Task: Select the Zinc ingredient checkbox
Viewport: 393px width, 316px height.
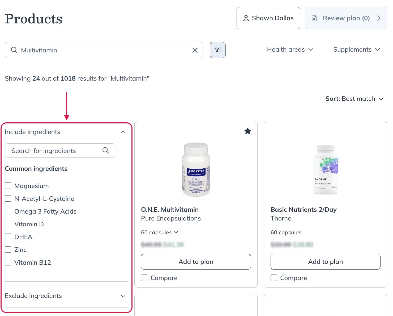Action: pyautogui.click(x=8, y=250)
